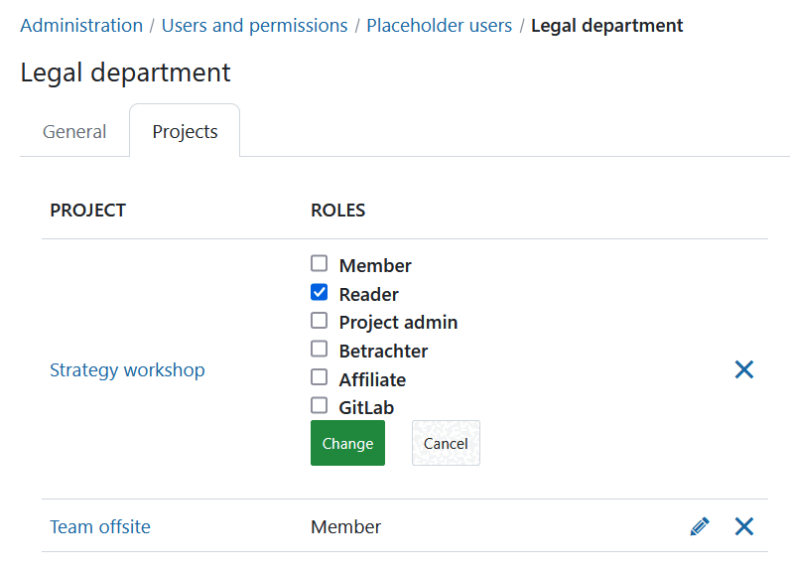790x573 pixels.
Task: Open the Strategy workshop project link
Action: pos(127,370)
